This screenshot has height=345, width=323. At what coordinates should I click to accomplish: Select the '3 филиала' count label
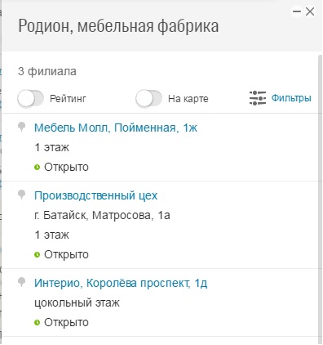coord(47,71)
